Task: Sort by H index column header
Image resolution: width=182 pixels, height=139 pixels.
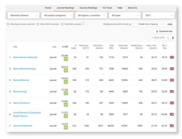Action: pos(74,47)
